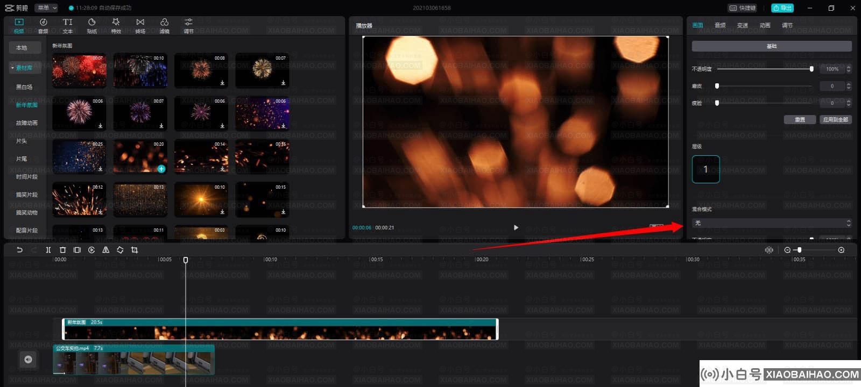Select the 搞笑片段 category

coord(26,195)
